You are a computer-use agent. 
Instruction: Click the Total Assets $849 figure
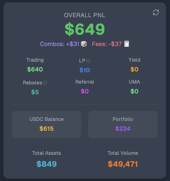pyautogui.click(x=47, y=164)
